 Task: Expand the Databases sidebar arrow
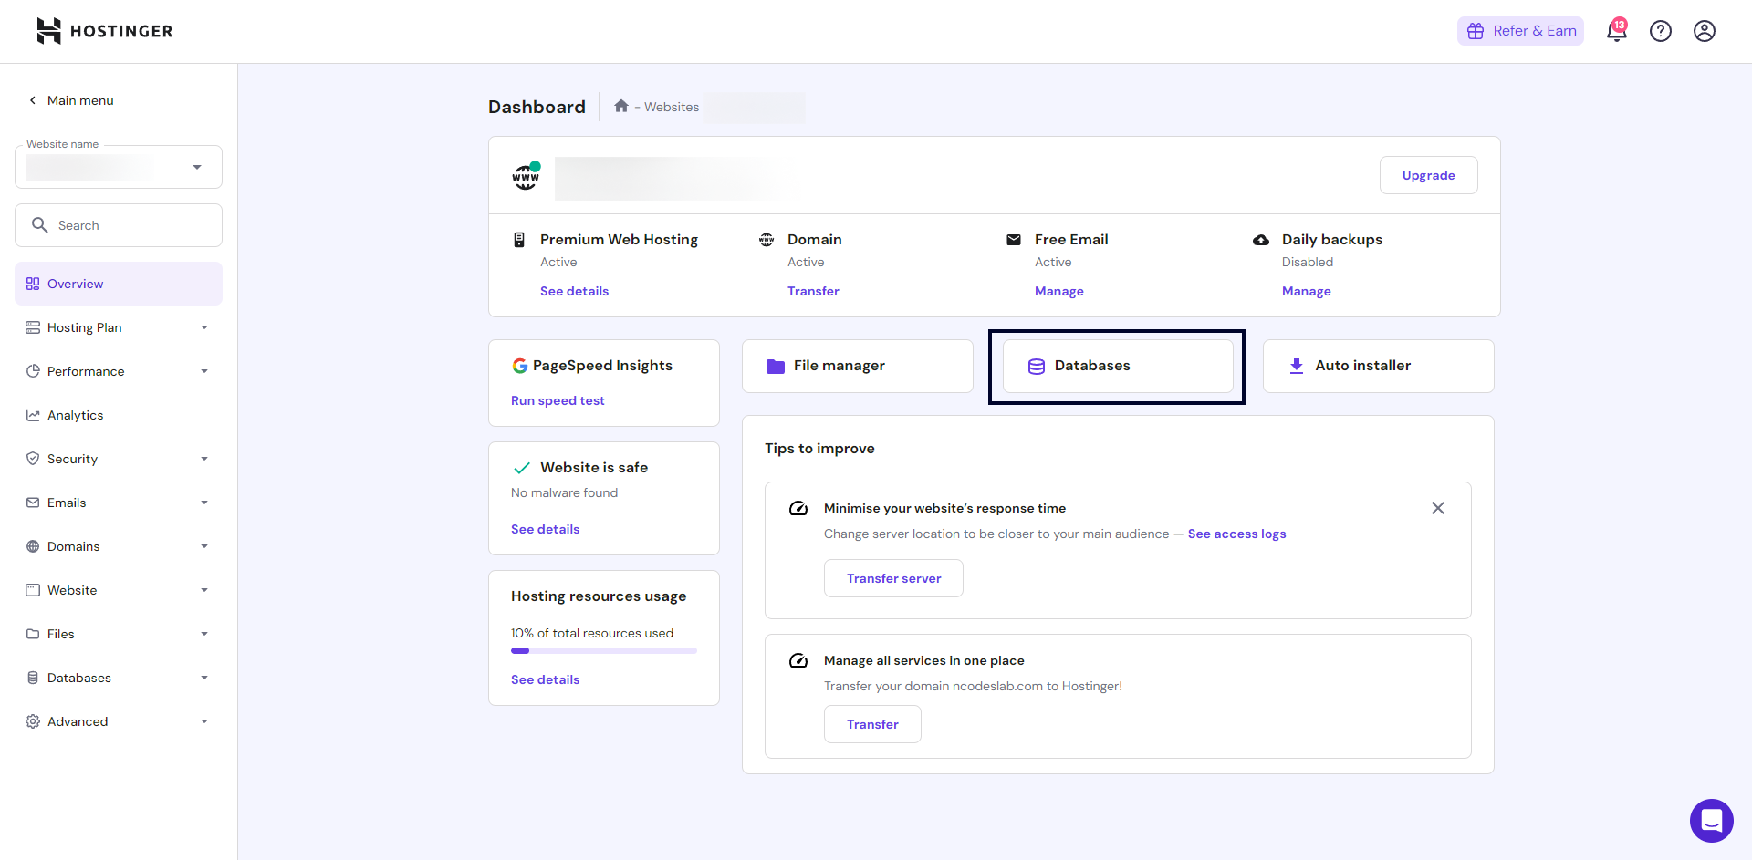pos(204,678)
